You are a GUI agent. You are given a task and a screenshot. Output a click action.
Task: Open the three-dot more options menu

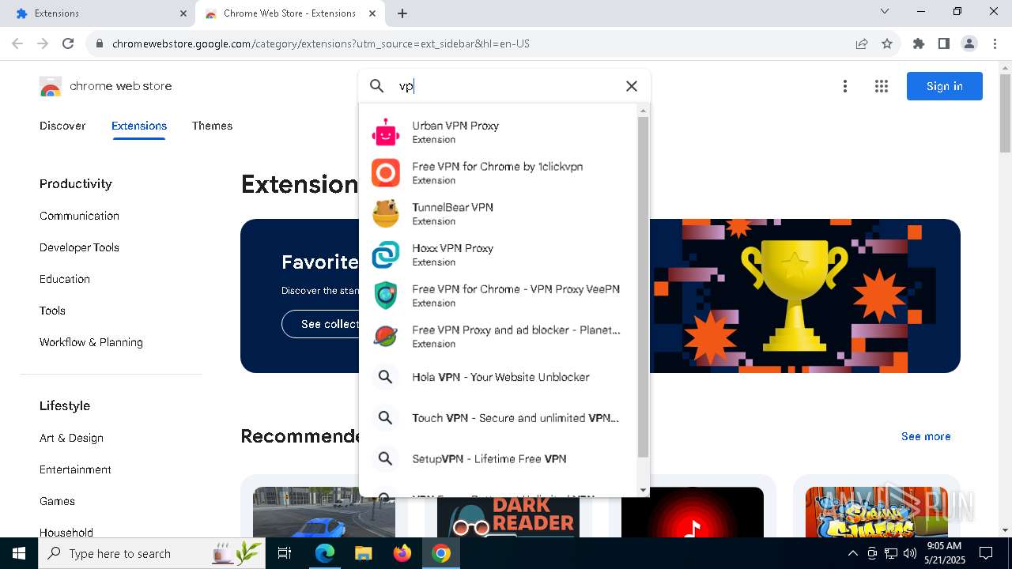[845, 86]
